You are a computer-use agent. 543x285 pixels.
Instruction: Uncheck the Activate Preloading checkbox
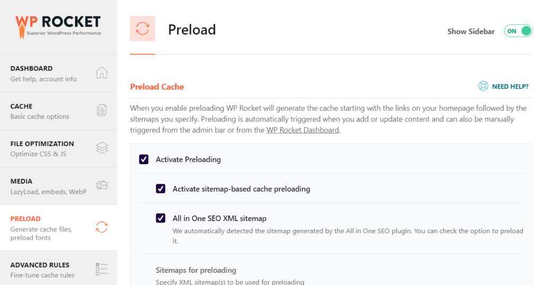[x=144, y=159]
